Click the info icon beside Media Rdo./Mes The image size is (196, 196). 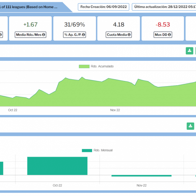(x=43, y=35)
